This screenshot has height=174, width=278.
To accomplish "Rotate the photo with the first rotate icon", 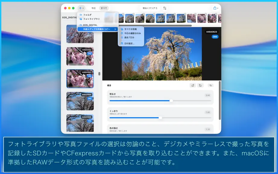I will [193, 85].
